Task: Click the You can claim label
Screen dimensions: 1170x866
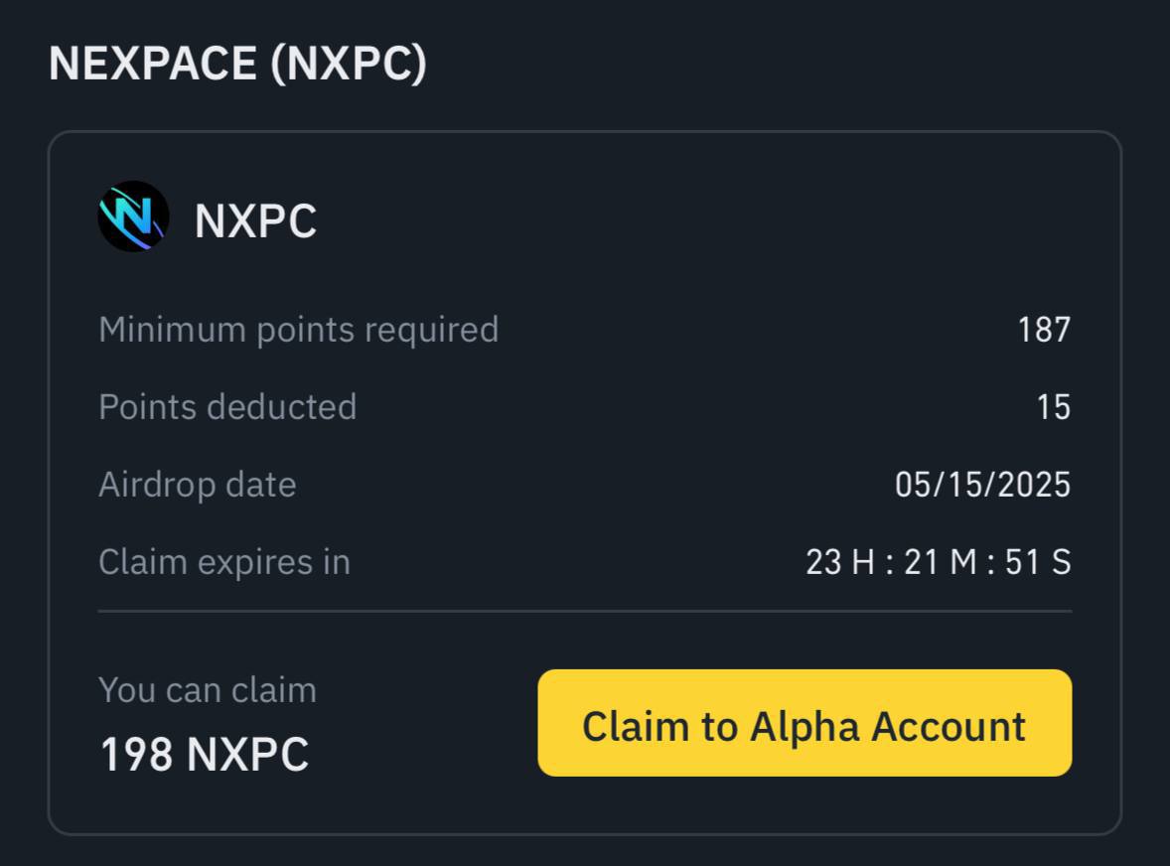Action: click(208, 690)
